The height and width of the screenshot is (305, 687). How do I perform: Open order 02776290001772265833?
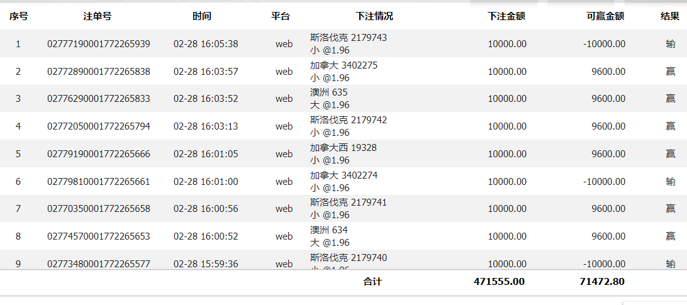coord(99,99)
